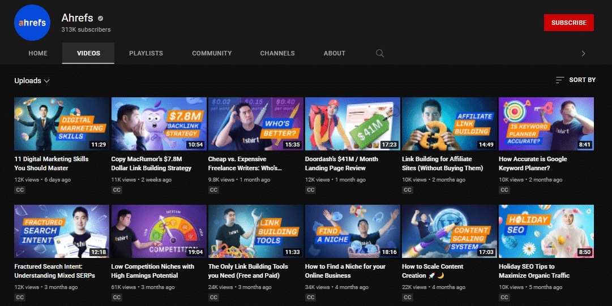Click the Link Building Tools thumbnail
Image resolution: width=612 pixels, height=306 pixels.
click(256, 231)
